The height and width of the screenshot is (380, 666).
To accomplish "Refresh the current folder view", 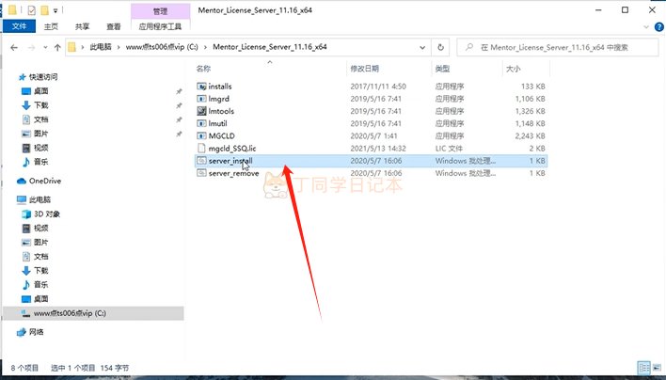I will coord(440,47).
